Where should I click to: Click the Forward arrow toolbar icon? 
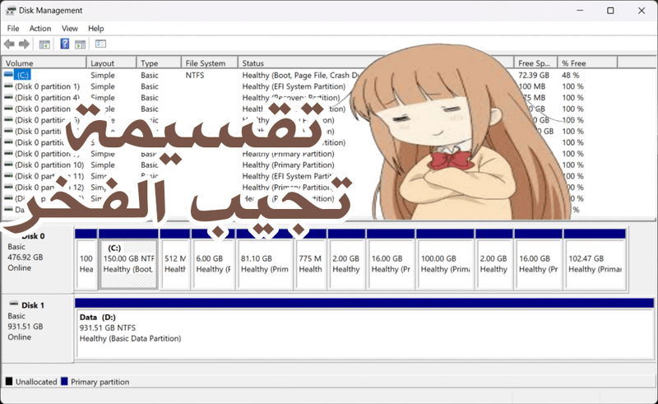[x=25, y=44]
